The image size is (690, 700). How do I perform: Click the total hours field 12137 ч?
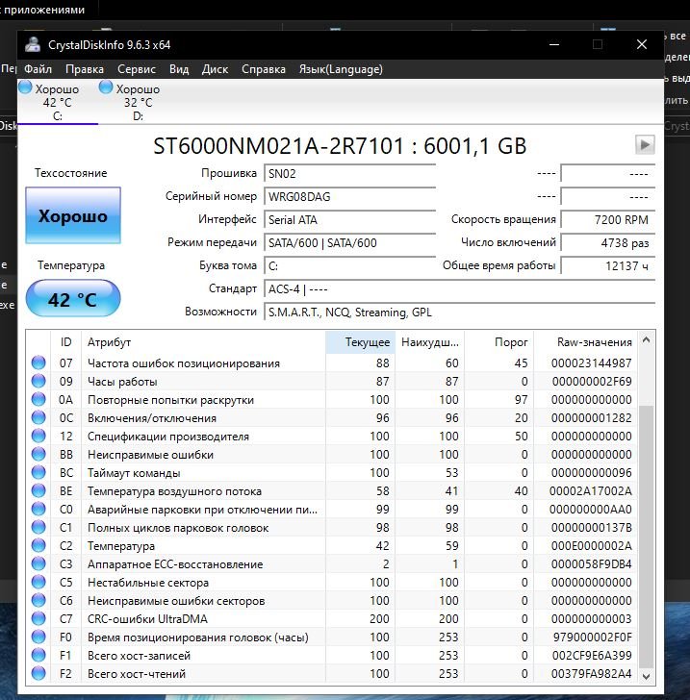tap(608, 266)
